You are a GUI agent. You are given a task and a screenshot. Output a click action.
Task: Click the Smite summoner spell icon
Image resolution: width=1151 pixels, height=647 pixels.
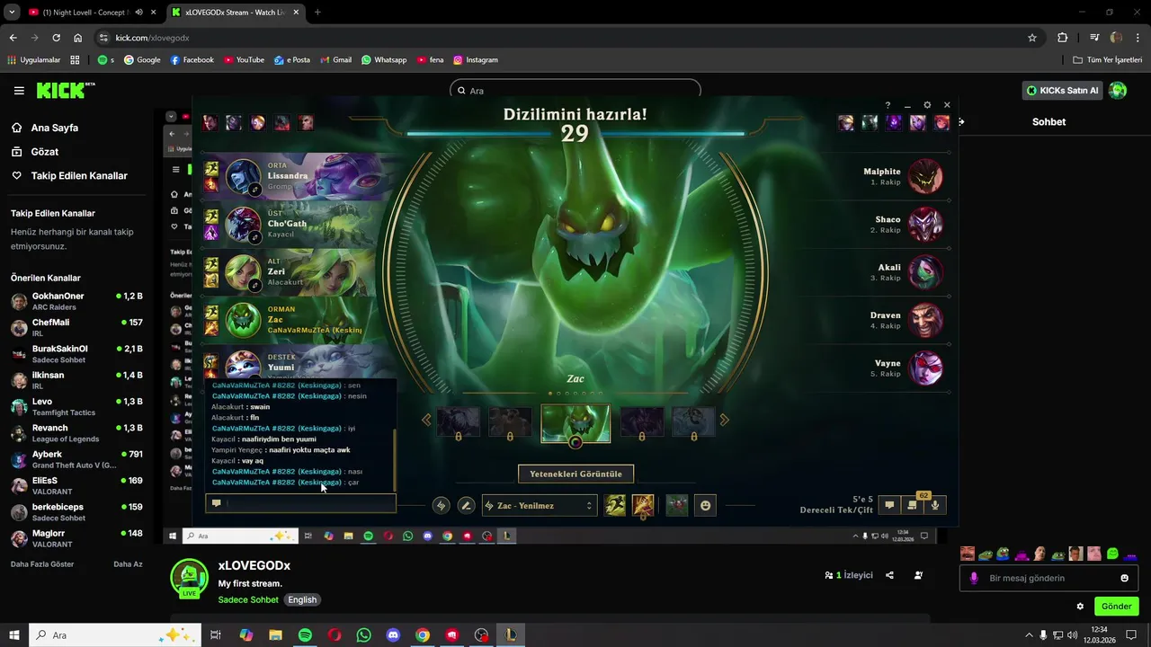pos(643,506)
